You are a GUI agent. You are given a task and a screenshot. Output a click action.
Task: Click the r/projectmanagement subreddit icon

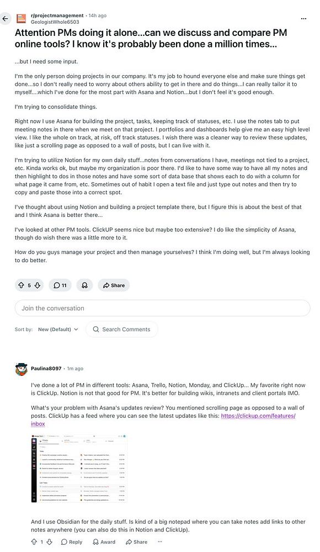[x=21, y=17]
